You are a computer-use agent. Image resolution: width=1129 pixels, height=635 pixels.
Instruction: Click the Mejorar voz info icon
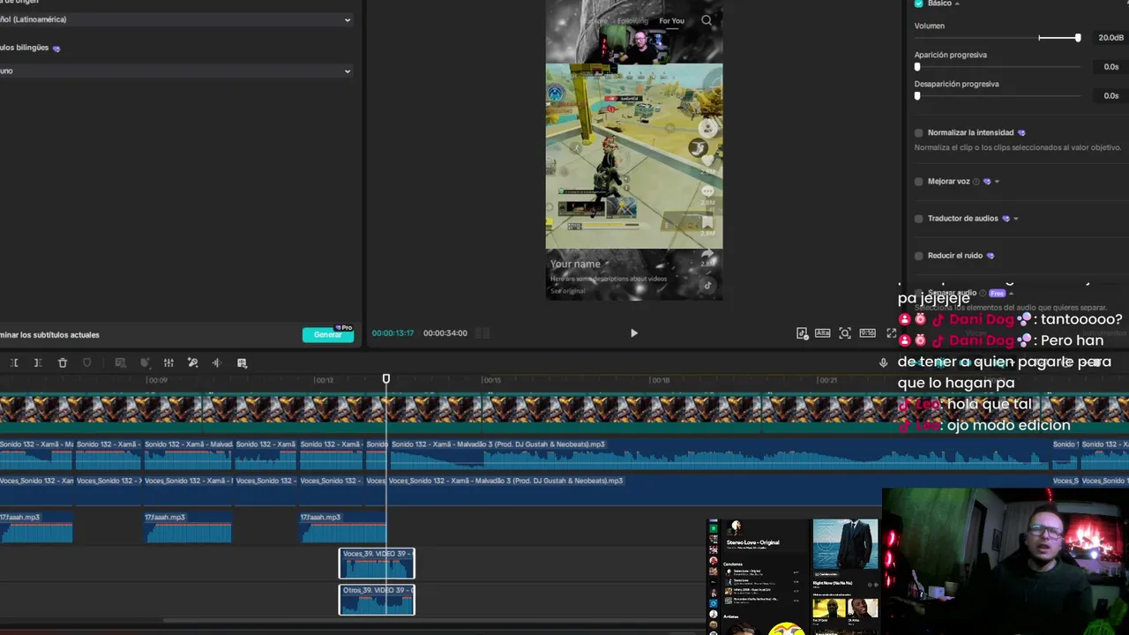coord(976,182)
